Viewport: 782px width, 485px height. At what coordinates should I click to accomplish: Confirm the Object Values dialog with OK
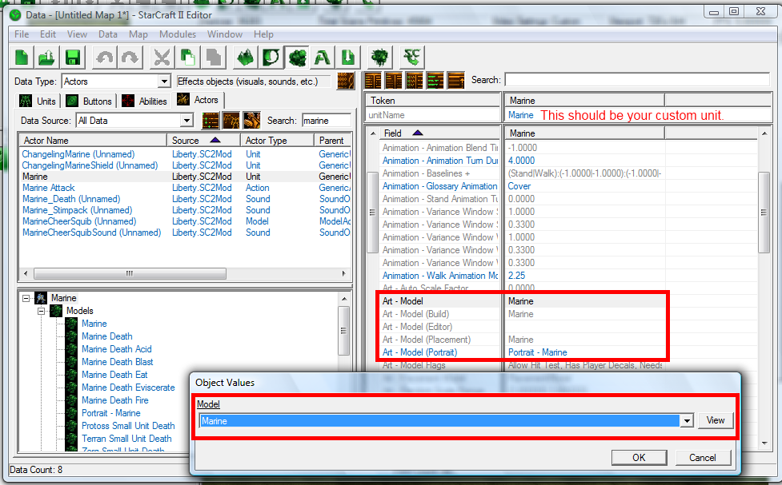639,458
